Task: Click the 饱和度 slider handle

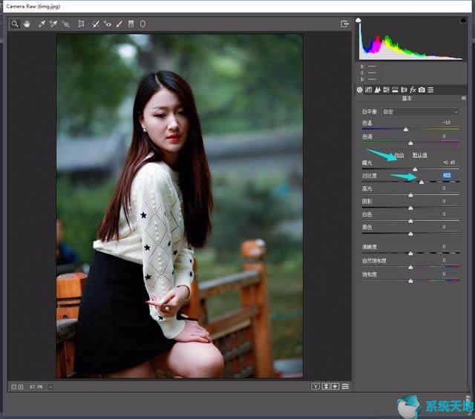Action: point(410,281)
